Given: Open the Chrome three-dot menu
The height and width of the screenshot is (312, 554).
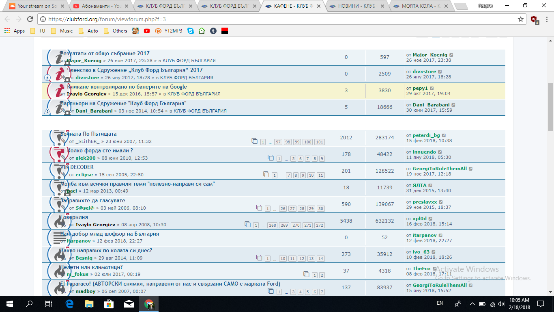Looking at the screenshot, I should [546, 19].
